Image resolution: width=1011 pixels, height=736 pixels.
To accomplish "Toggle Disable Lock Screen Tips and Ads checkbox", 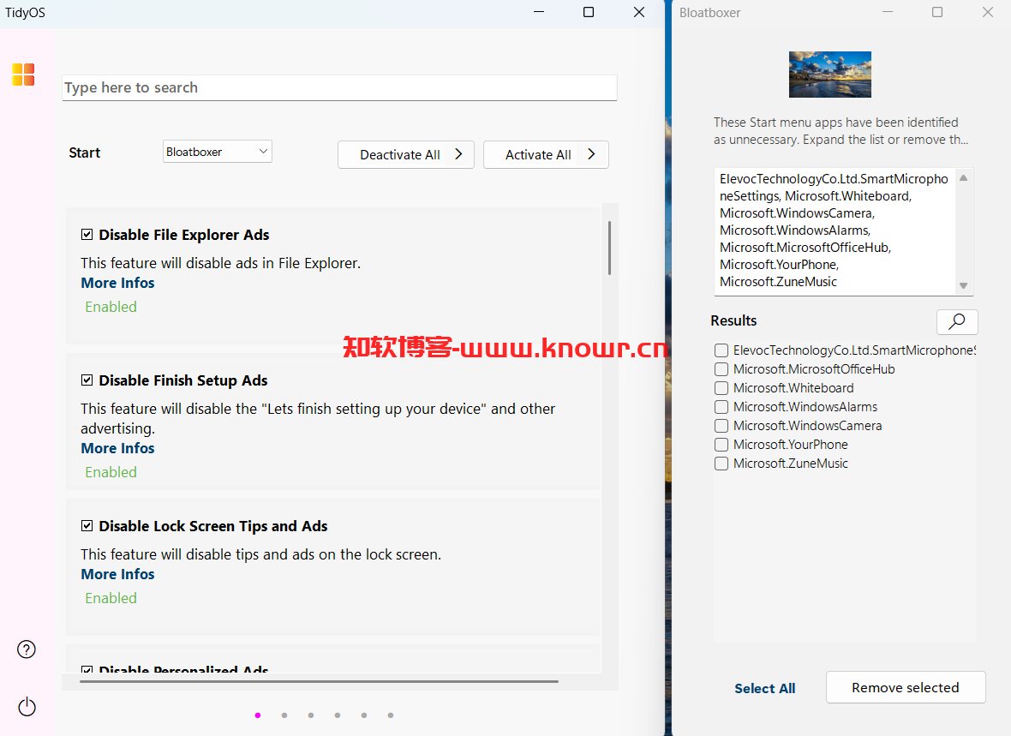I will 87,526.
